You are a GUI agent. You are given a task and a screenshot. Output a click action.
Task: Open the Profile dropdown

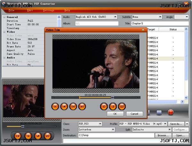[x=165, y=124]
